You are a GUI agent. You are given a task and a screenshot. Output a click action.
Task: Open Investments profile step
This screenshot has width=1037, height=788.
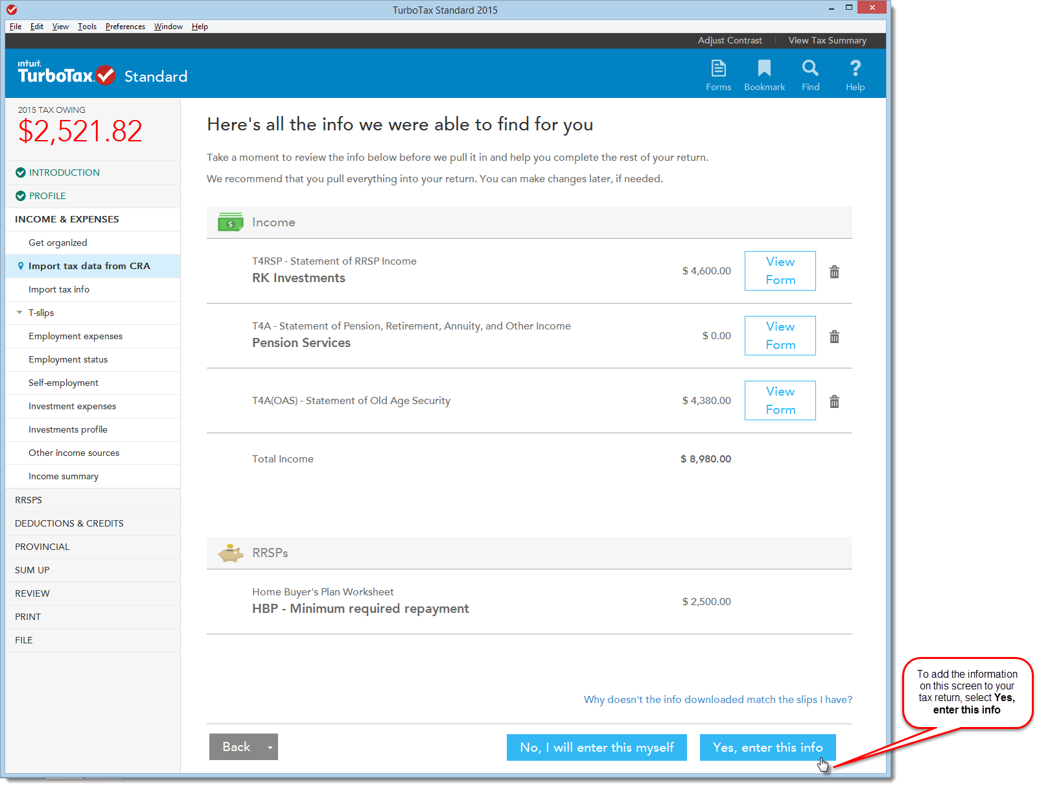[x=93, y=429]
